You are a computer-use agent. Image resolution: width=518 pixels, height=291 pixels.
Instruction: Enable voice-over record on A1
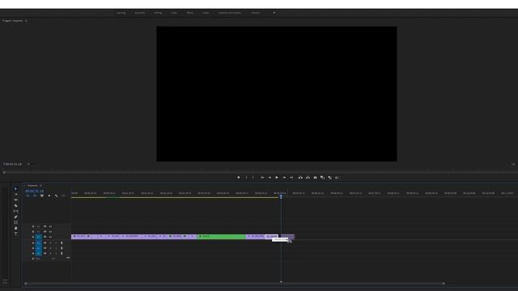coord(62,242)
